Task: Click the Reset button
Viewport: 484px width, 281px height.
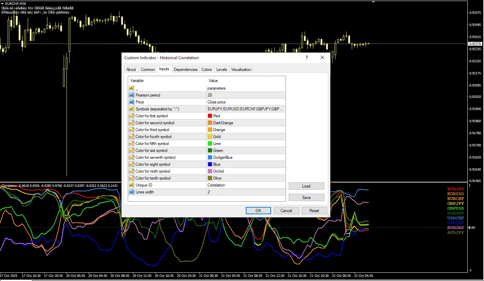Action: [x=314, y=211]
